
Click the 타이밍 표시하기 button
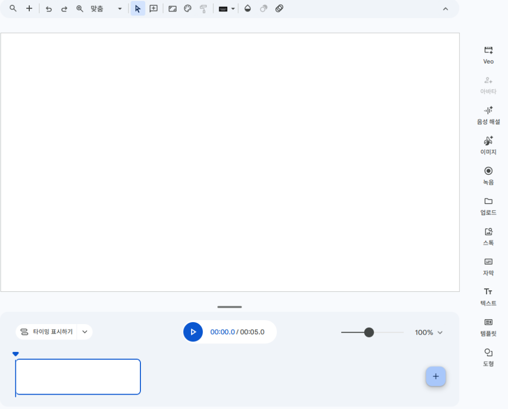click(x=46, y=332)
